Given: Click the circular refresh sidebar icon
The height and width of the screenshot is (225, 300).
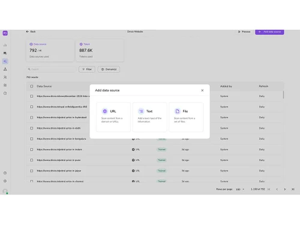Looking at the screenshot, I should coord(5,93).
